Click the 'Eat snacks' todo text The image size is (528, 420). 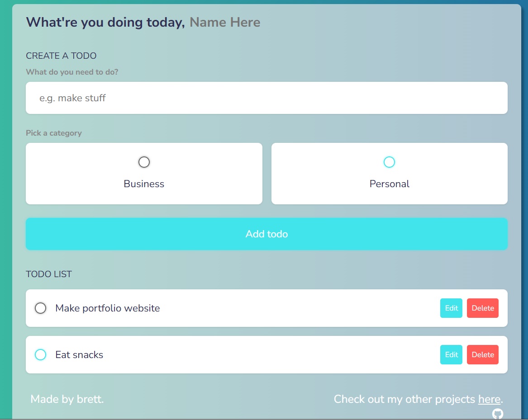tap(79, 354)
